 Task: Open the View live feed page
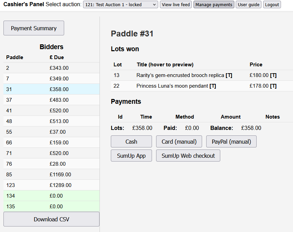pyautogui.click(x=176, y=4)
